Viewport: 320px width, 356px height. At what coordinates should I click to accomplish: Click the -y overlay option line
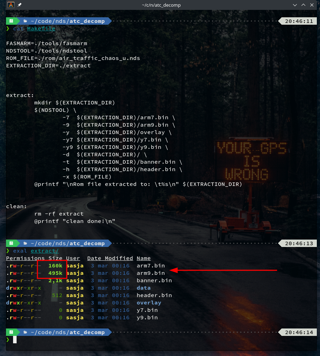117,132
